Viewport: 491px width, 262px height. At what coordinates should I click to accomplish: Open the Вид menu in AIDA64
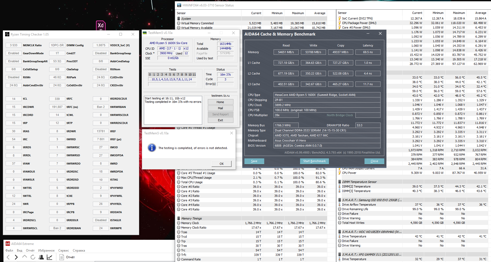point(20,251)
